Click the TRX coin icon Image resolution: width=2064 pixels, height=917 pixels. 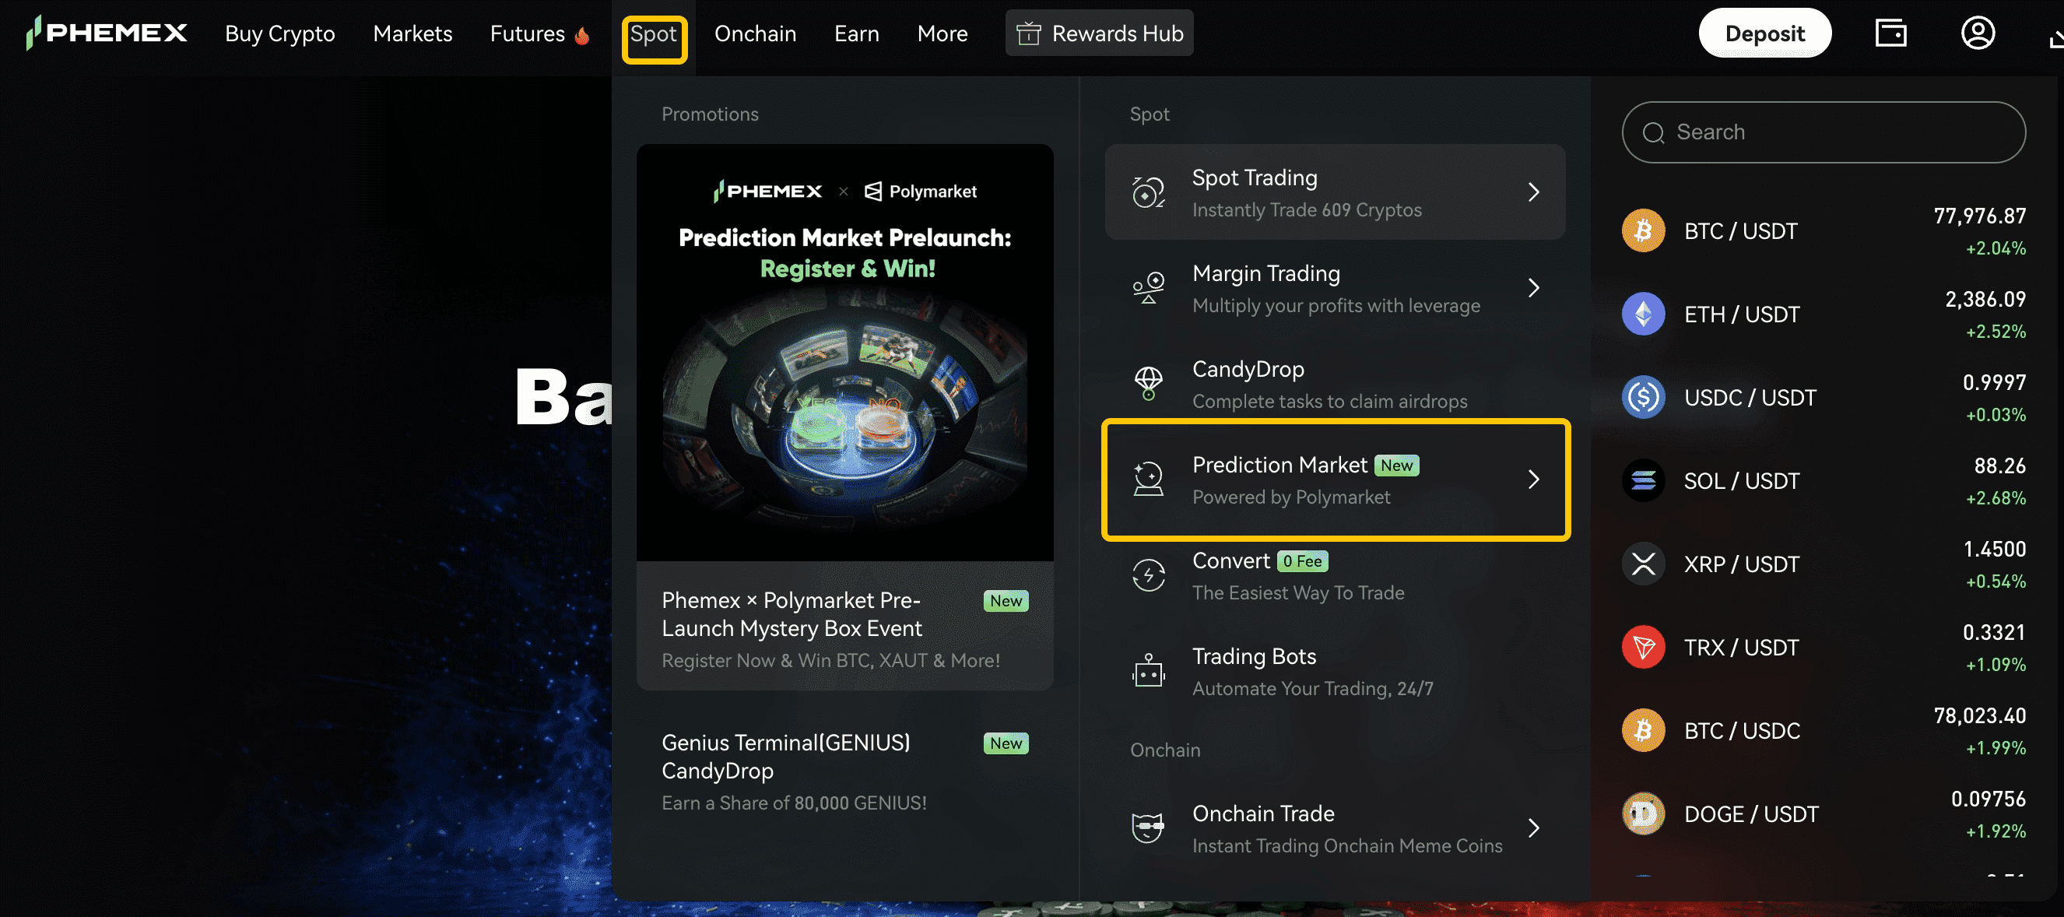pos(1642,647)
